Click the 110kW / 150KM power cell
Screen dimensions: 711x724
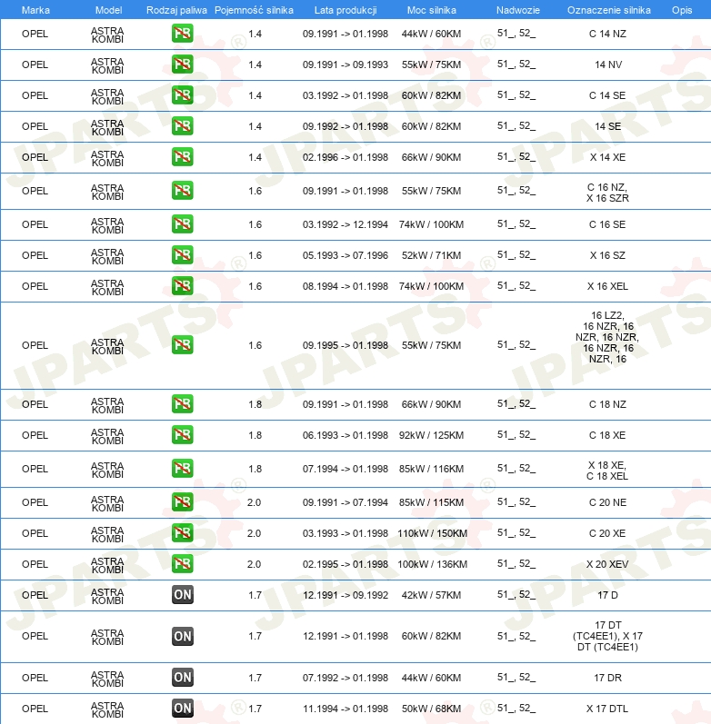(432, 533)
